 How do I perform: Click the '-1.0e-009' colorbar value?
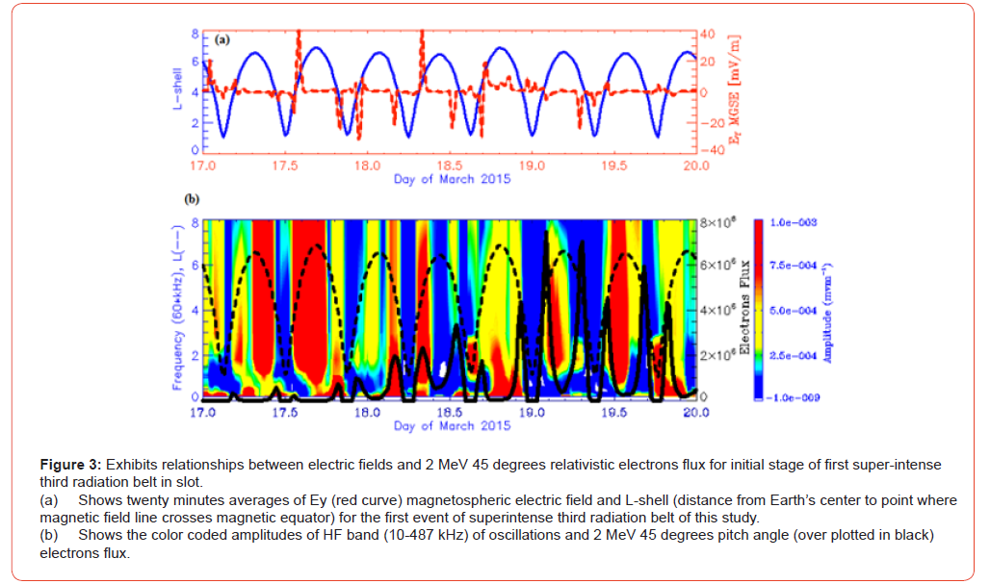[x=793, y=398]
